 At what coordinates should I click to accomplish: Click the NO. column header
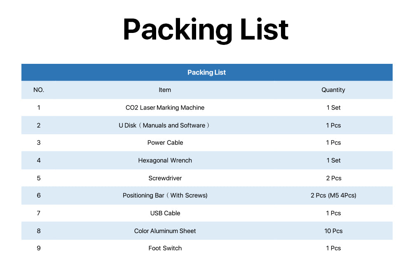tap(39, 90)
